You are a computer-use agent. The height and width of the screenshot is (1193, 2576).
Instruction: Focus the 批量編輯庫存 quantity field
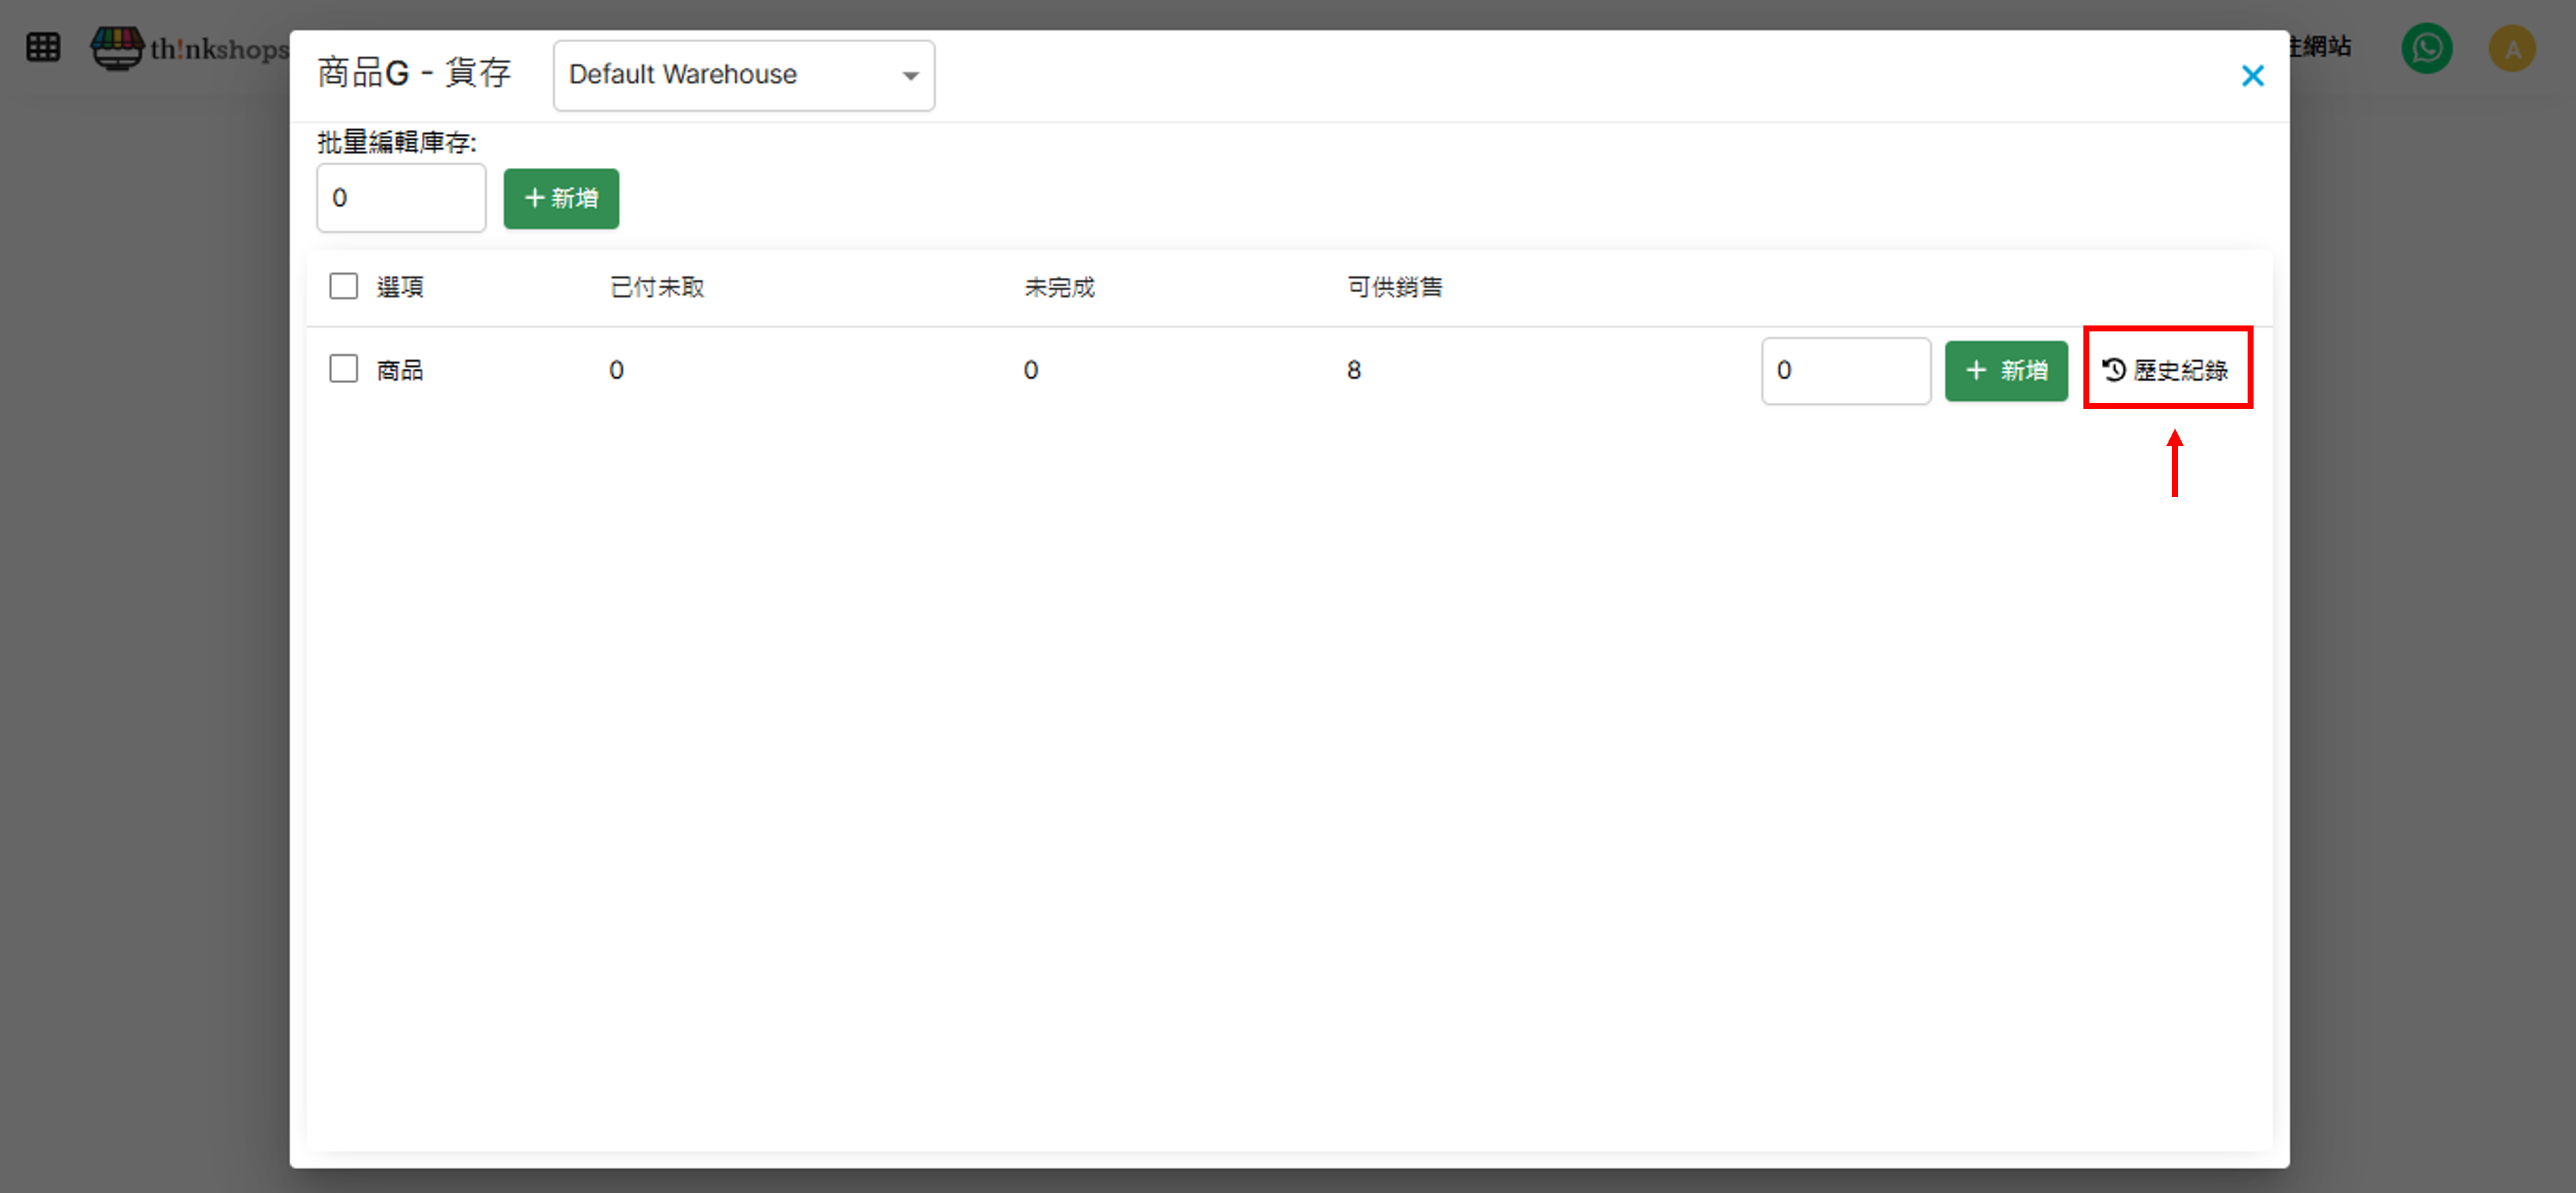coord(401,198)
